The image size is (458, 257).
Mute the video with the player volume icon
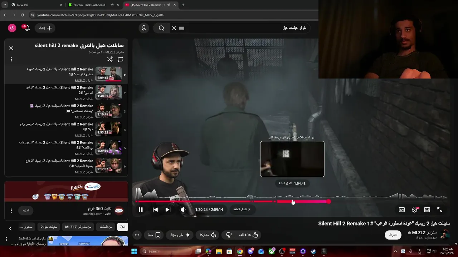(x=183, y=210)
